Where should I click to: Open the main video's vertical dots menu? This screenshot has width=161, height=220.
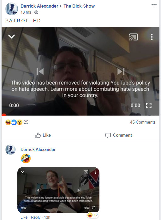click(152, 37)
